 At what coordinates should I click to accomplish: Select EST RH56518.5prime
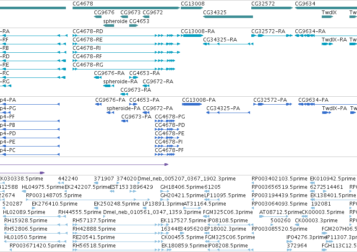(x=94, y=246)
